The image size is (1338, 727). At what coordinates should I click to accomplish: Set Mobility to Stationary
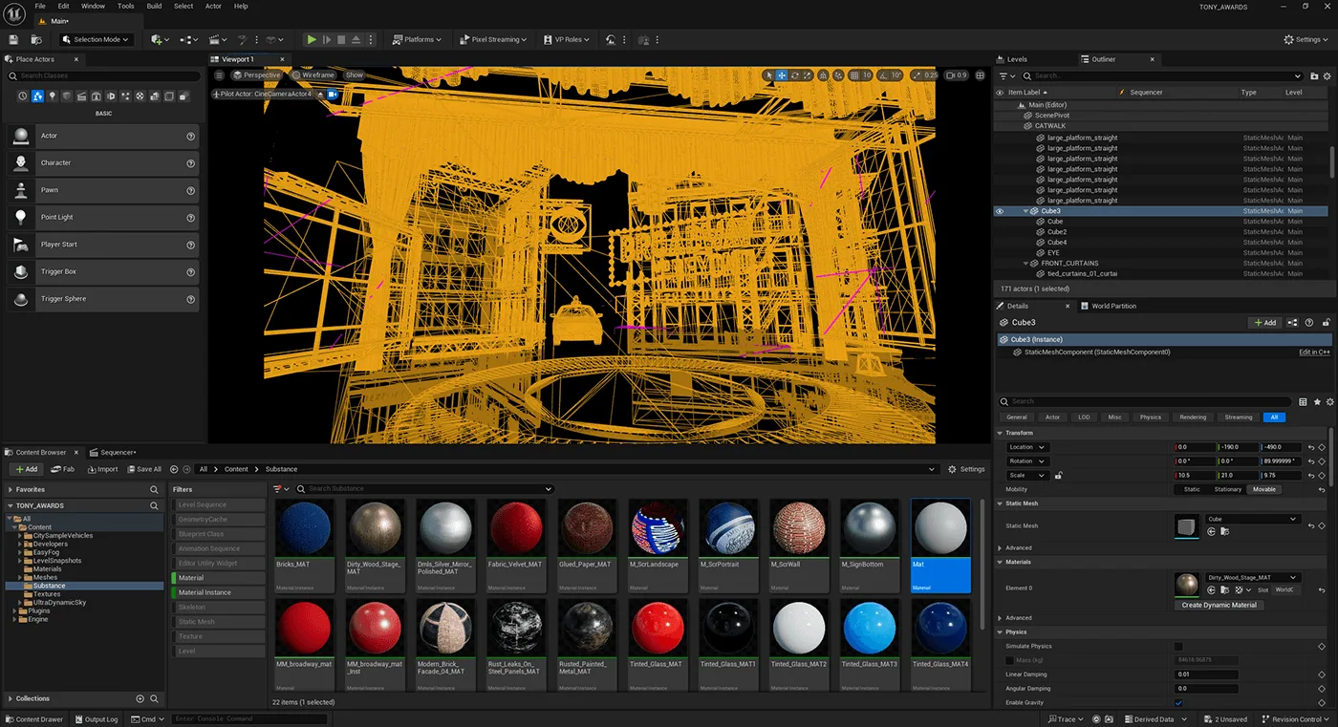click(x=1228, y=489)
